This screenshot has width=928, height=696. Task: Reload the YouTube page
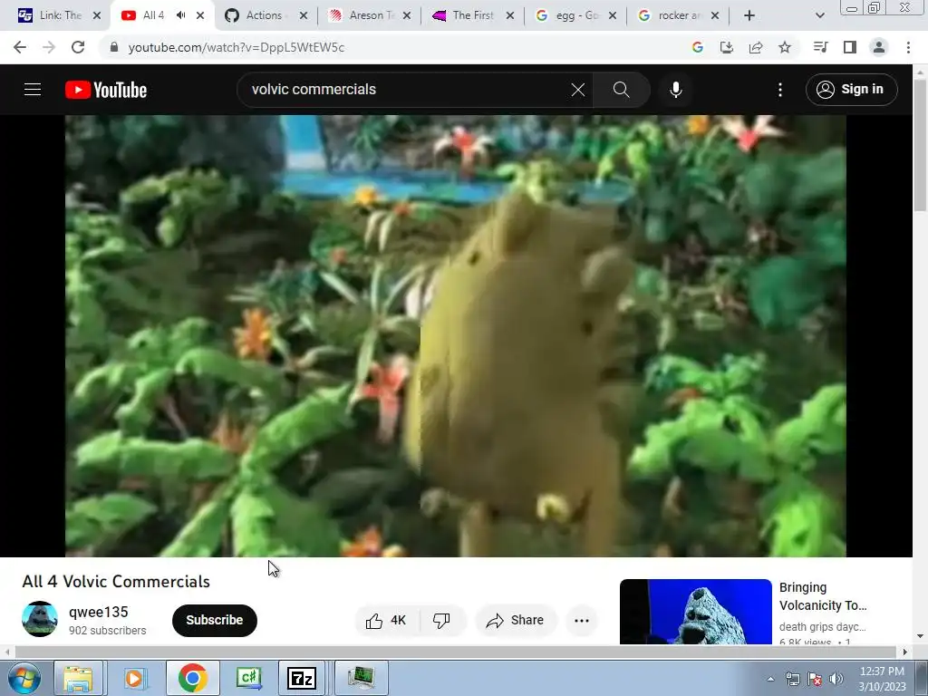(78, 47)
